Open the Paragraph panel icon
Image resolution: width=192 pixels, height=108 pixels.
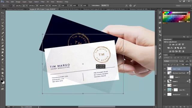coord(160,49)
